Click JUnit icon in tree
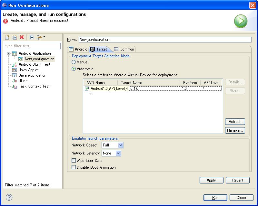Screen dimensions: 258x206 point(15,81)
